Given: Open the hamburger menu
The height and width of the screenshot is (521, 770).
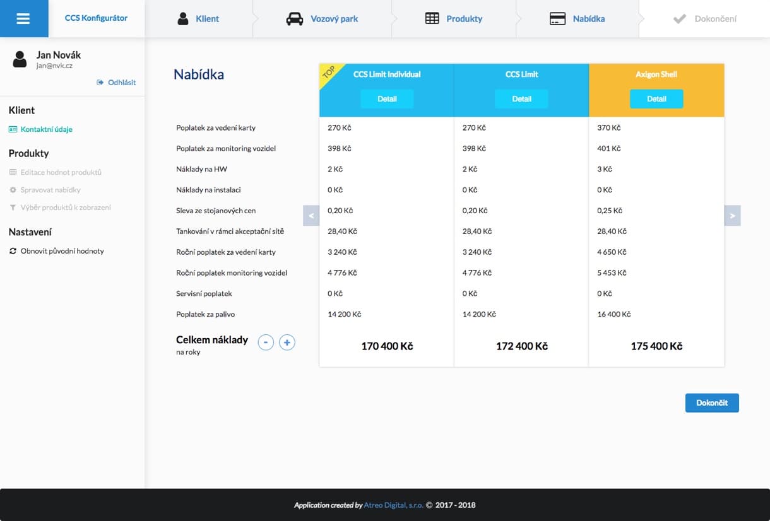Looking at the screenshot, I should pyautogui.click(x=23, y=18).
